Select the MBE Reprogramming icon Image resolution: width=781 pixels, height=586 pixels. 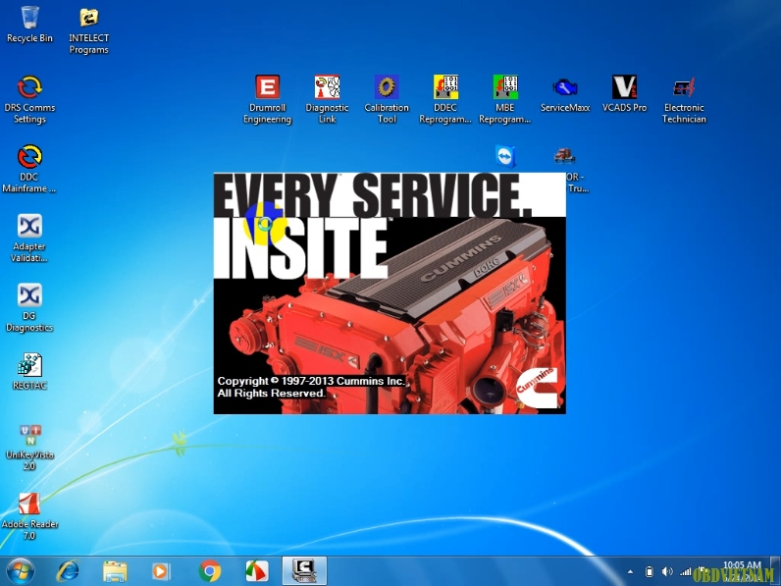(505, 99)
